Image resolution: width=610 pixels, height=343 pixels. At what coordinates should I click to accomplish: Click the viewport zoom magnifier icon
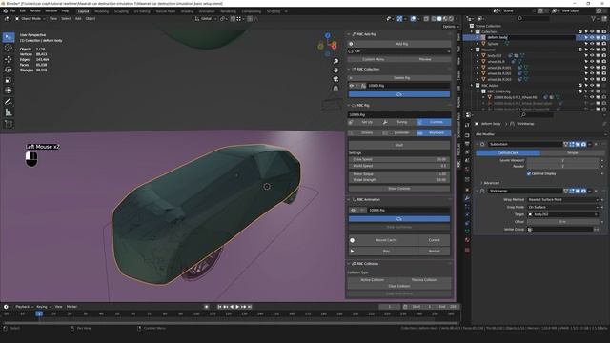335,61
